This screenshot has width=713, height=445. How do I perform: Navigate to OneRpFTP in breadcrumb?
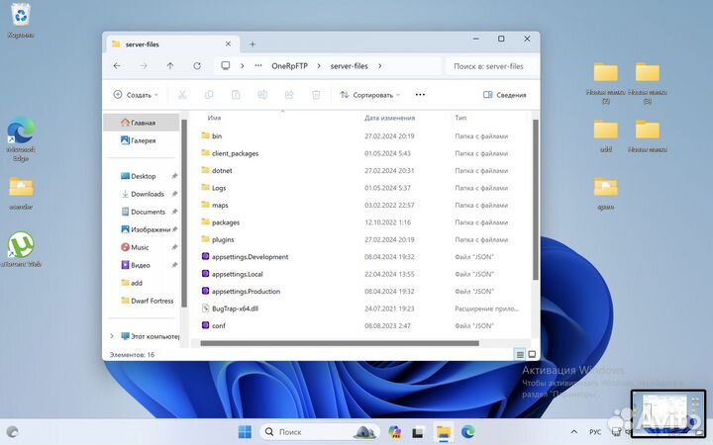(293, 66)
